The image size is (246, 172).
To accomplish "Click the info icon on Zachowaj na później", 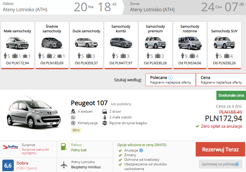I will click(x=237, y=164).
